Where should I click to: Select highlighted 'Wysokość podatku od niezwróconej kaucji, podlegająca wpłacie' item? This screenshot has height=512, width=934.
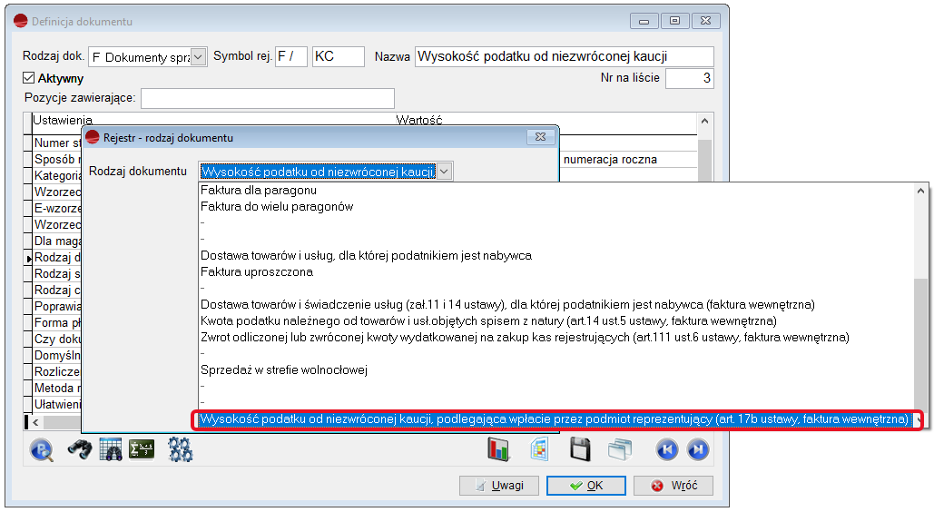[555, 419]
